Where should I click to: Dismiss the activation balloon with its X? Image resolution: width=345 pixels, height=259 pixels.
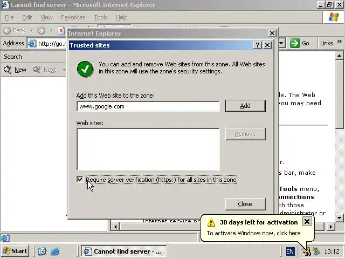pos(307,221)
